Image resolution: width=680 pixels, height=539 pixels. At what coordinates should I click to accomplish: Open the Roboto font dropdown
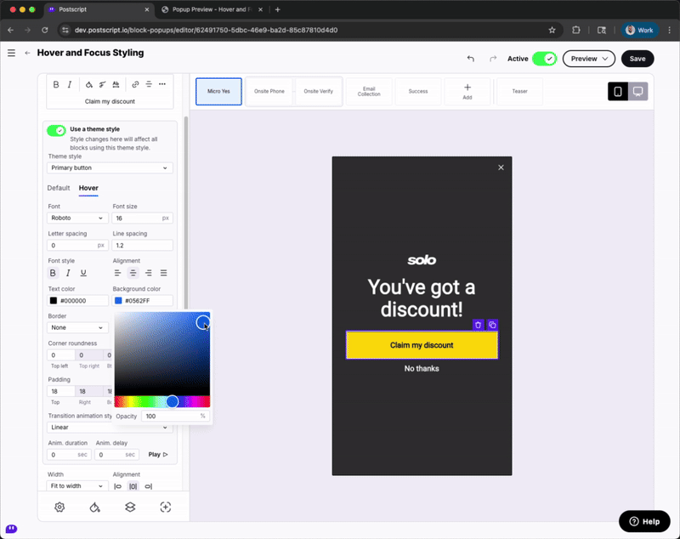click(77, 218)
